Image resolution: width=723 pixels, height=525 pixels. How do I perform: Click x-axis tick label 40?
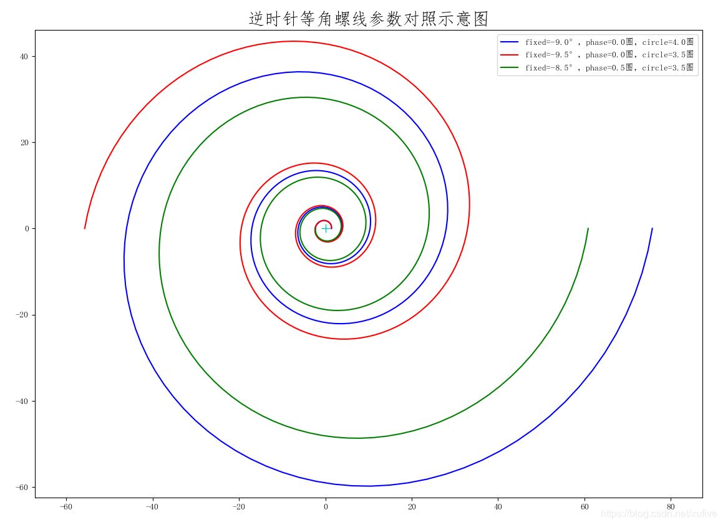[498, 506]
